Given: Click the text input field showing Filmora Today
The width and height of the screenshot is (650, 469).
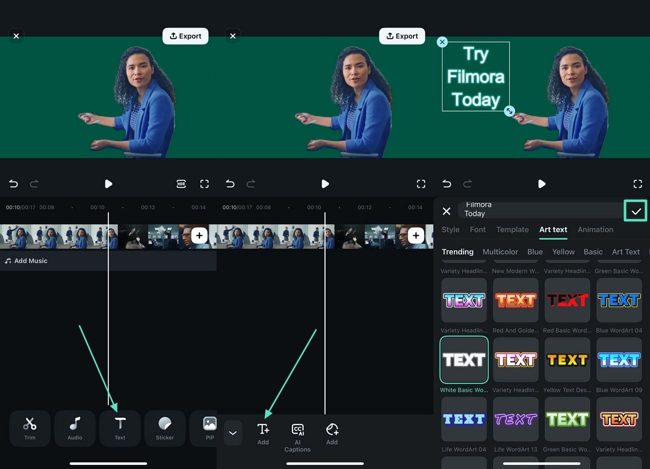Looking at the screenshot, I should (540, 210).
